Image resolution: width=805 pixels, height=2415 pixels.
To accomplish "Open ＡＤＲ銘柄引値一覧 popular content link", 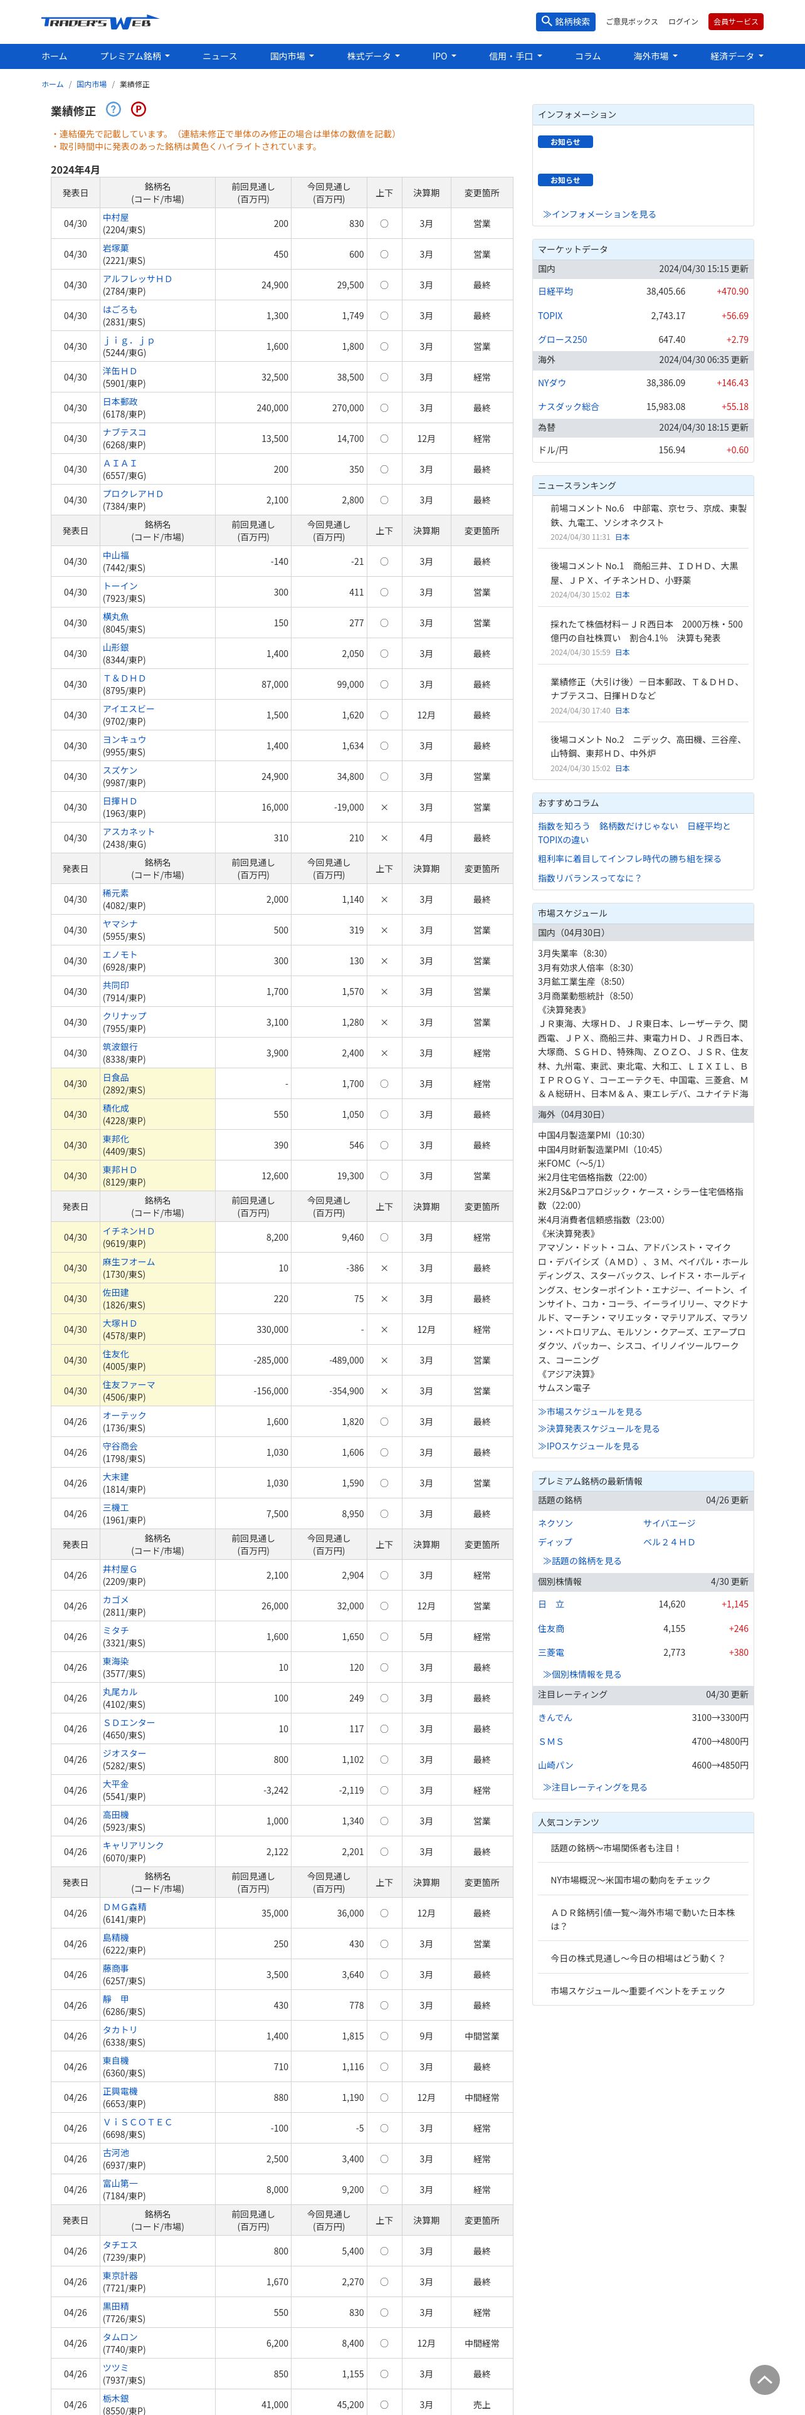I will 643,1919.
